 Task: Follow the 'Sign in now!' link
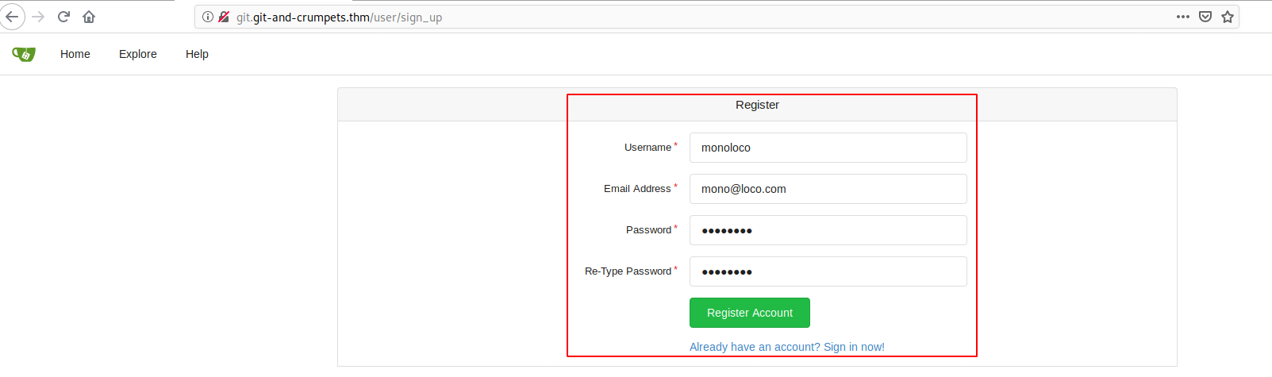[x=854, y=347]
